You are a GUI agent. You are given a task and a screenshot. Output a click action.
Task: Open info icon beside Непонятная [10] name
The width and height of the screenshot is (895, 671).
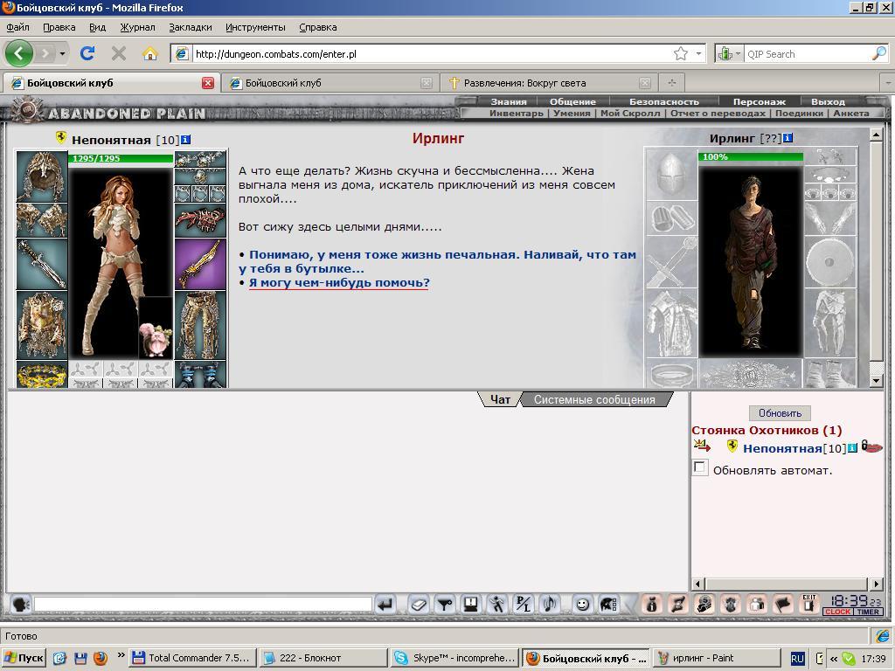tap(185, 140)
